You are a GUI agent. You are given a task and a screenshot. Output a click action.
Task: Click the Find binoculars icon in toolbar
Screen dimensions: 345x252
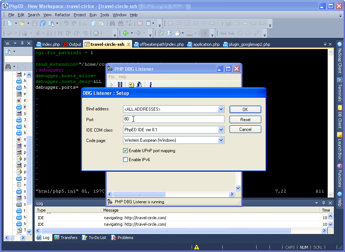(112, 23)
